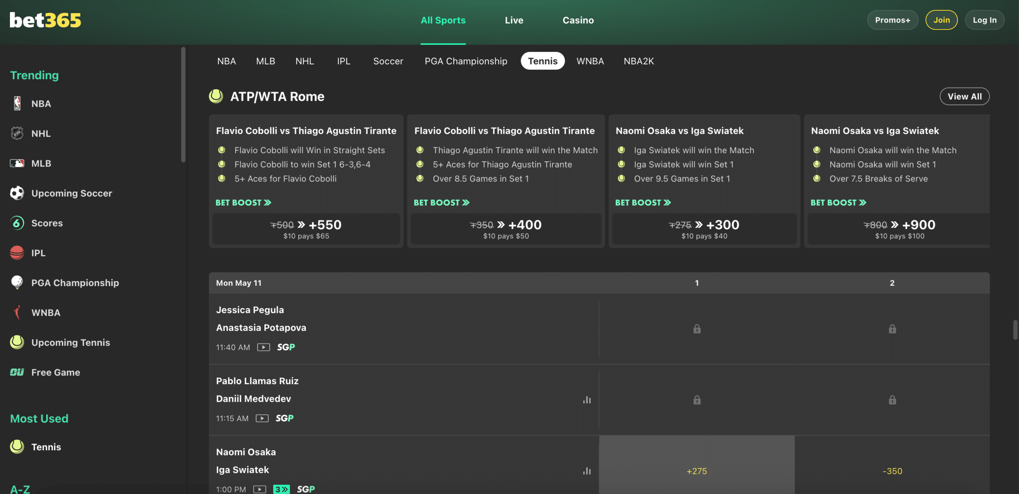Open the Casino tab
The width and height of the screenshot is (1019, 494).
tap(578, 20)
